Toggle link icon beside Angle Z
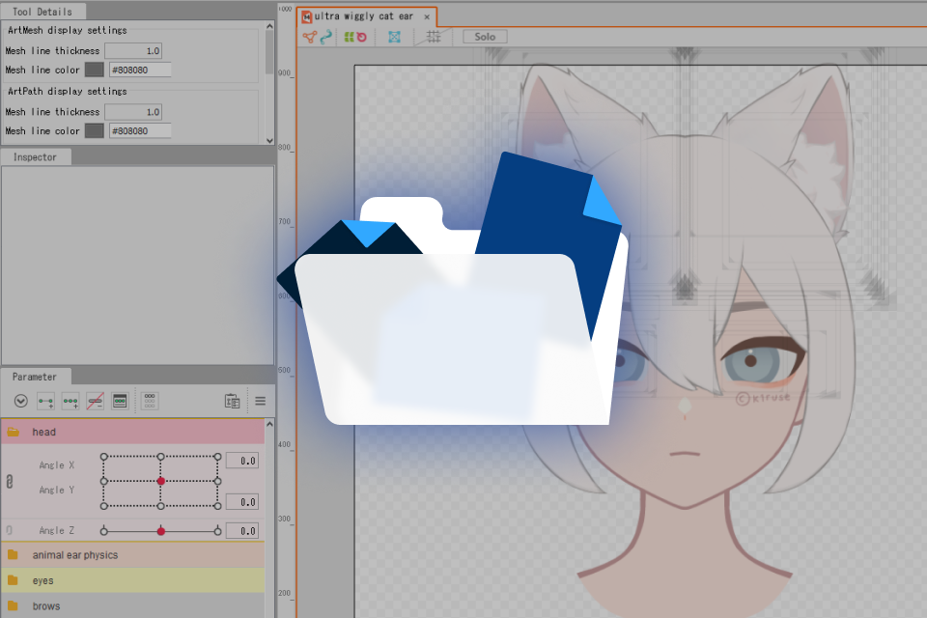Image resolution: width=927 pixels, height=618 pixels. coord(10,530)
